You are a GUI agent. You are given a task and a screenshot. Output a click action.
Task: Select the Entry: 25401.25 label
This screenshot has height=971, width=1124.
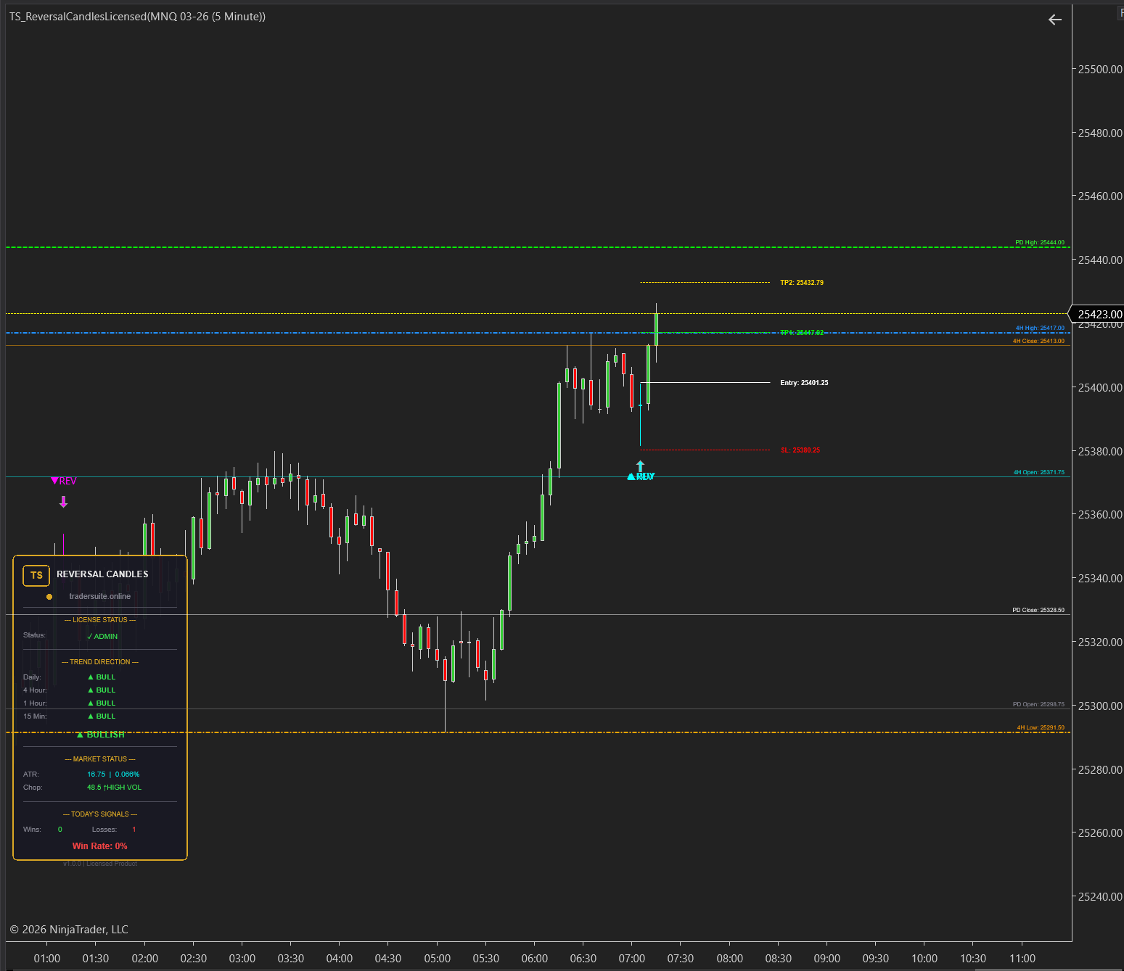click(804, 383)
